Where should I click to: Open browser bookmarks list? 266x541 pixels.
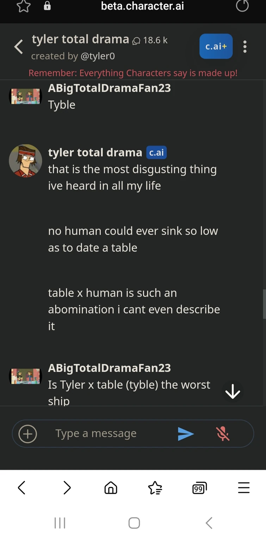(155, 488)
